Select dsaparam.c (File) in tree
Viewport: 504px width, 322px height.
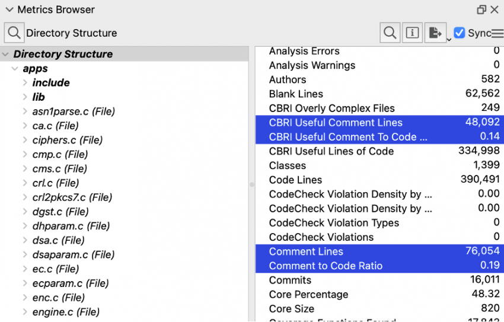[x=74, y=254]
